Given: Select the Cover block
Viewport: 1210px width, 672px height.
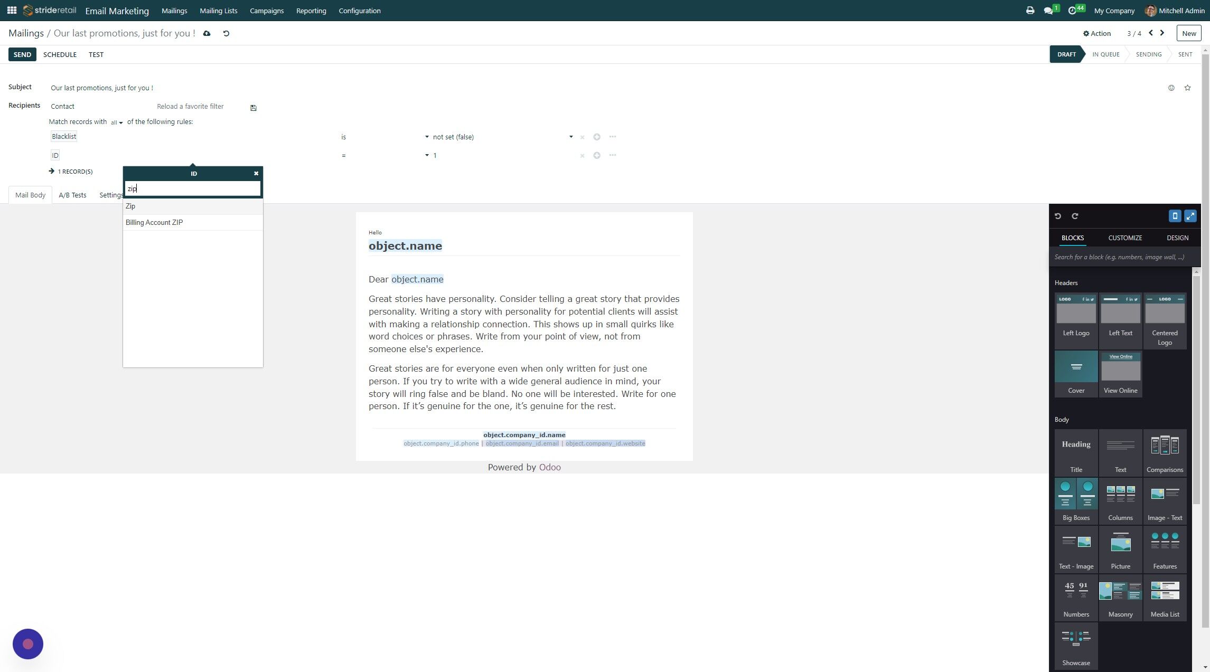Looking at the screenshot, I should point(1076,373).
